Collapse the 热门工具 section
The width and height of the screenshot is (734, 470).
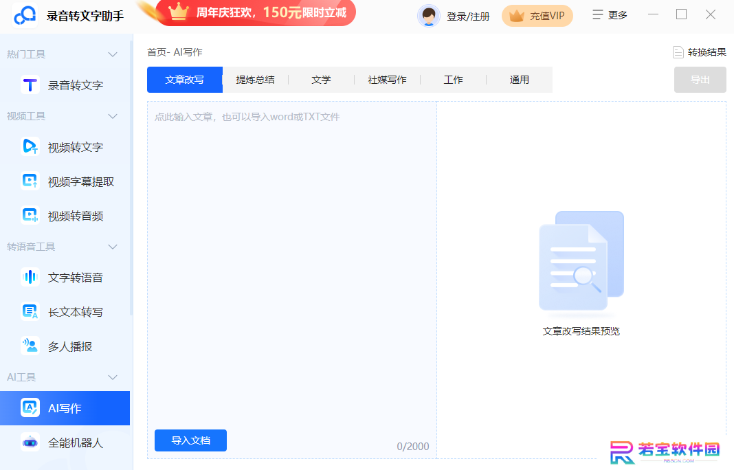coord(112,54)
